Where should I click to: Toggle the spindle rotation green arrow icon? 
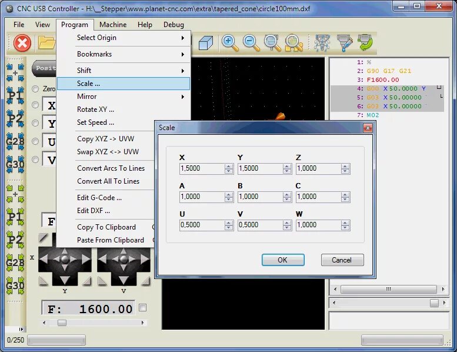[365, 42]
